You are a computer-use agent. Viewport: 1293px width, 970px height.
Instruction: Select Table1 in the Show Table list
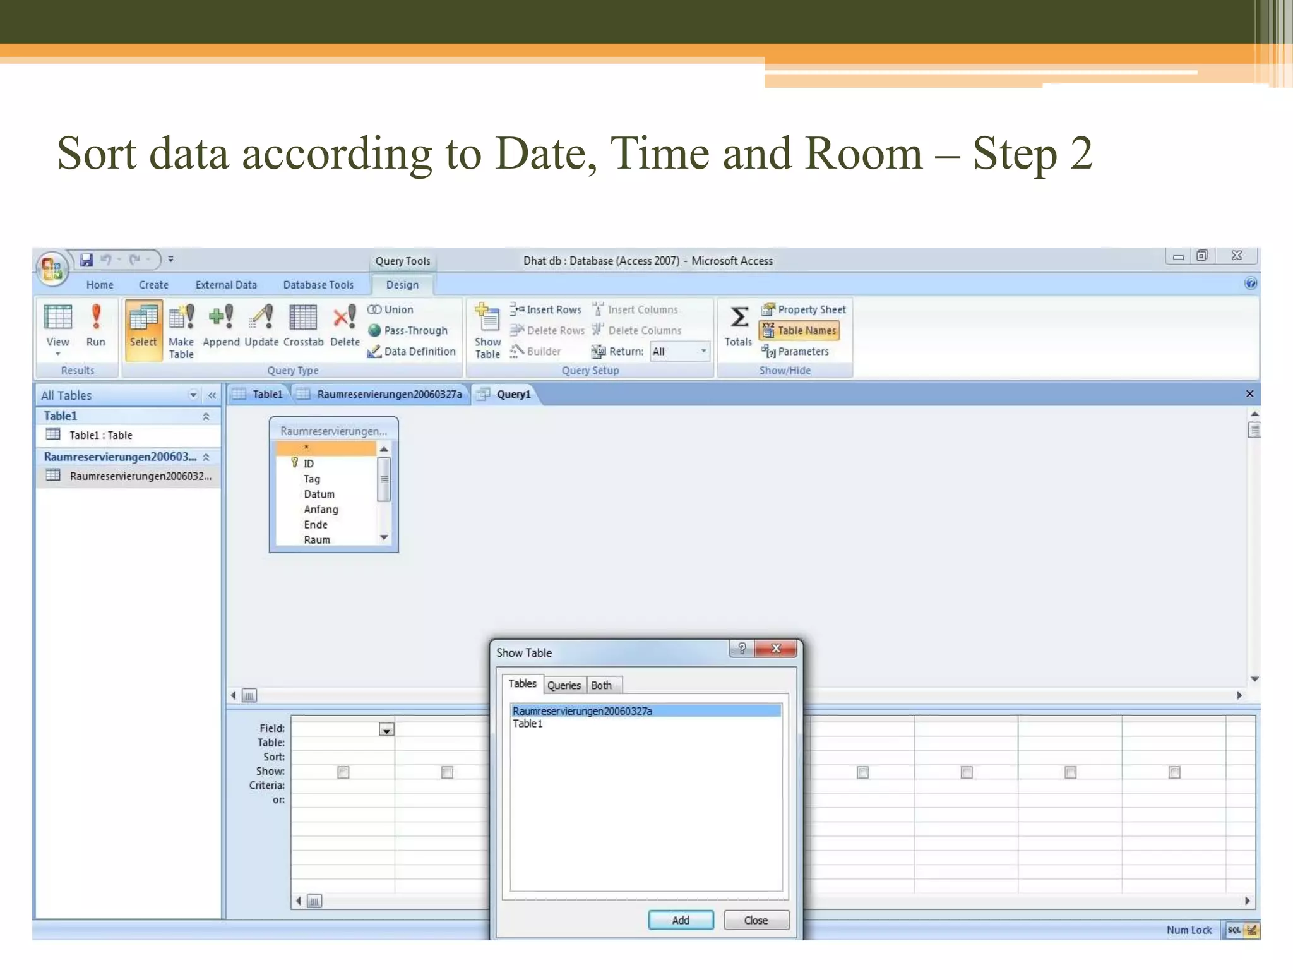pos(528,724)
